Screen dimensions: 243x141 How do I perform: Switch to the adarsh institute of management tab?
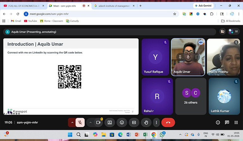(114, 6)
